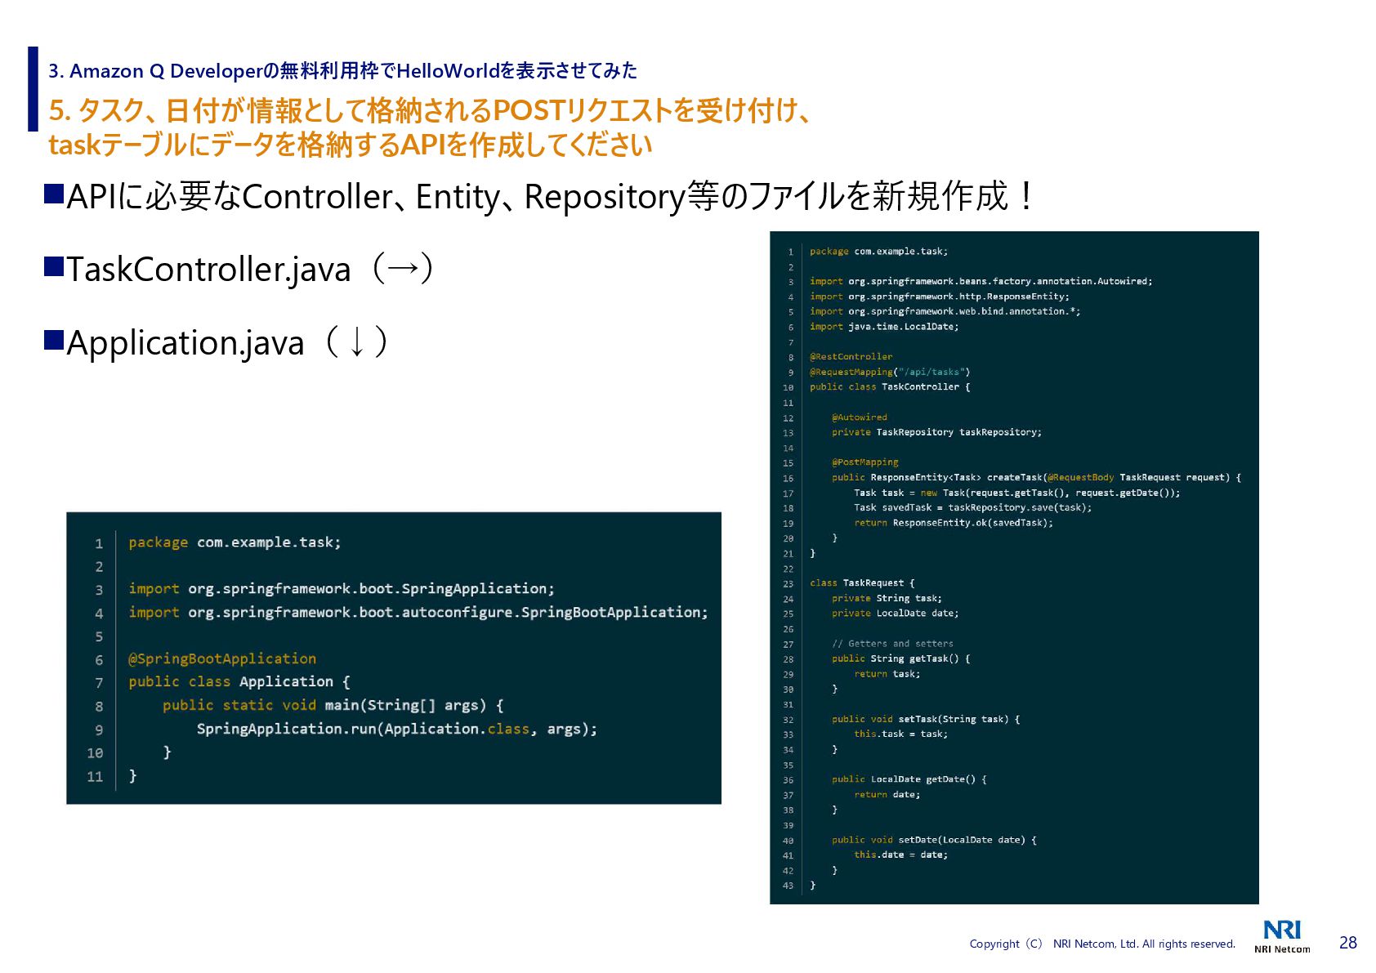Click 'public void setDate(LocalDate date) {' line
Screen dimensions: 1376x973
coord(935,840)
